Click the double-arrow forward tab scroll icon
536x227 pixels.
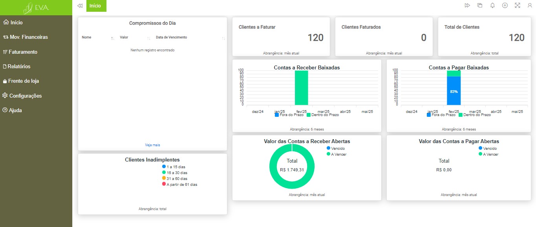[467, 5]
